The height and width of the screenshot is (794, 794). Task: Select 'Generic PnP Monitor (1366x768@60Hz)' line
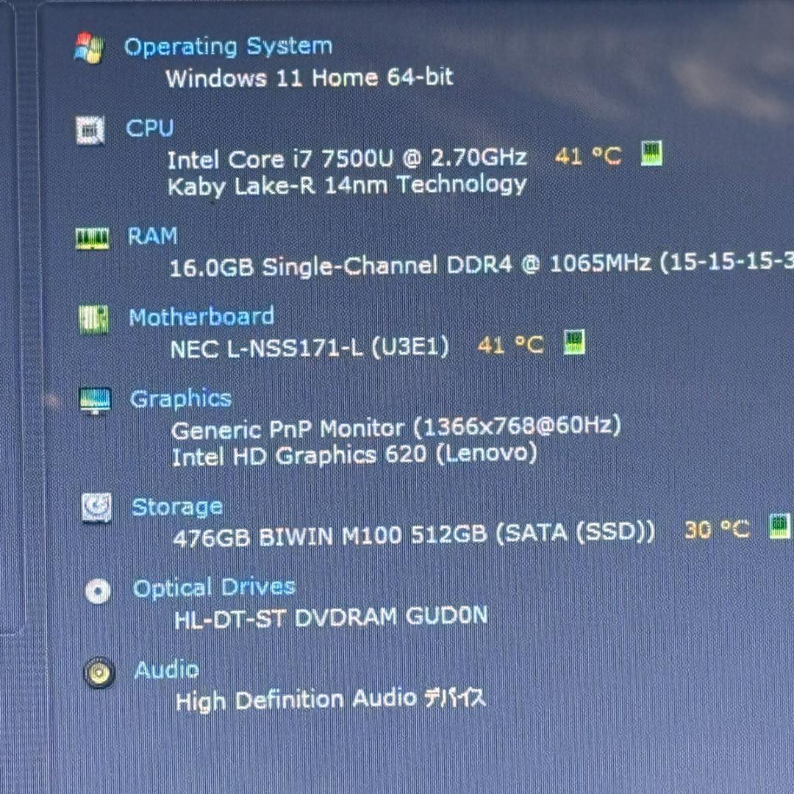[396, 428]
